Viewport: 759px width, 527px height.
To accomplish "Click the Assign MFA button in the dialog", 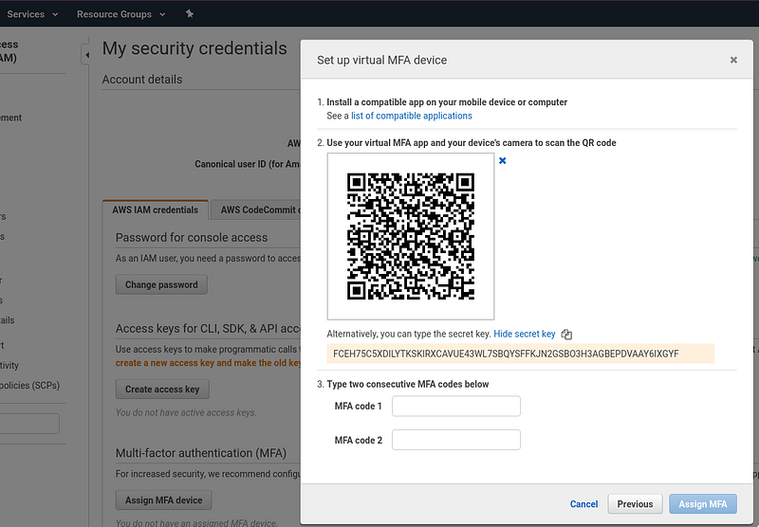I will pyautogui.click(x=703, y=504).
